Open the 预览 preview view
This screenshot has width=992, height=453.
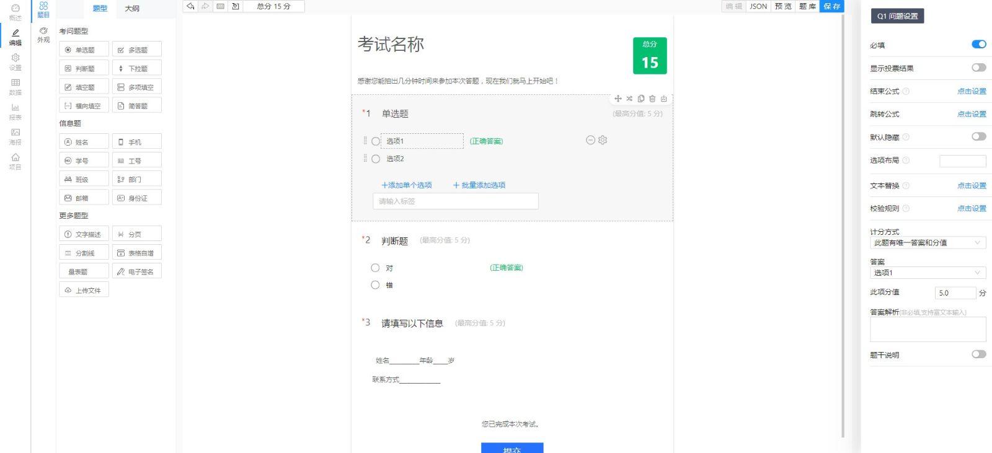click(783, 6)
